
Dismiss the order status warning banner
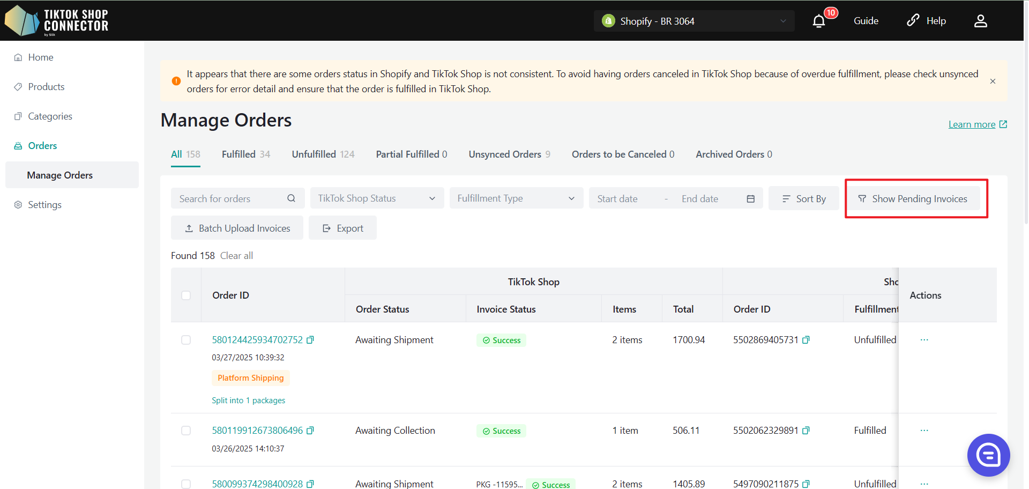click(993, 81)
